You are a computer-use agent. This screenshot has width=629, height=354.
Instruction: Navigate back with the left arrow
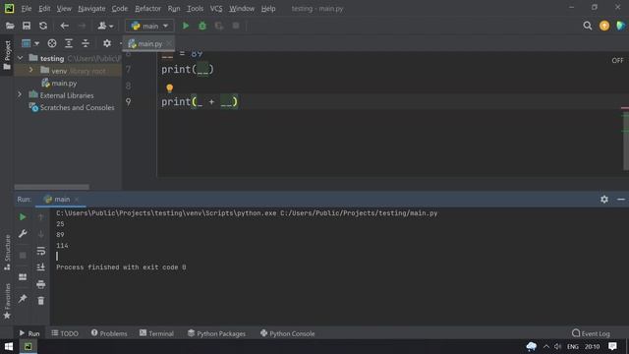(64, 27)
